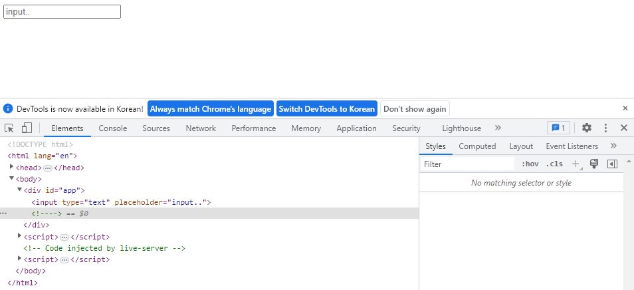Open the Sources tab
634x290 pixels.
pyautogui.click(x=156, y=128)
